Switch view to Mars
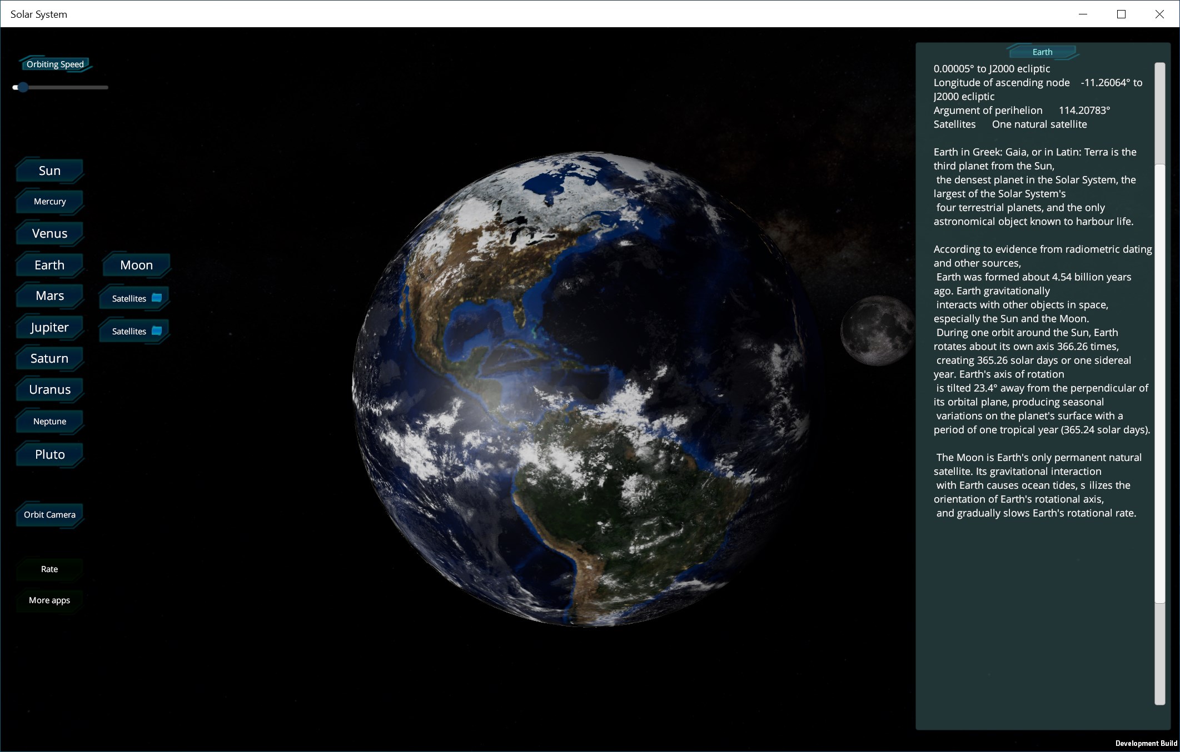 tap(49, 295)
